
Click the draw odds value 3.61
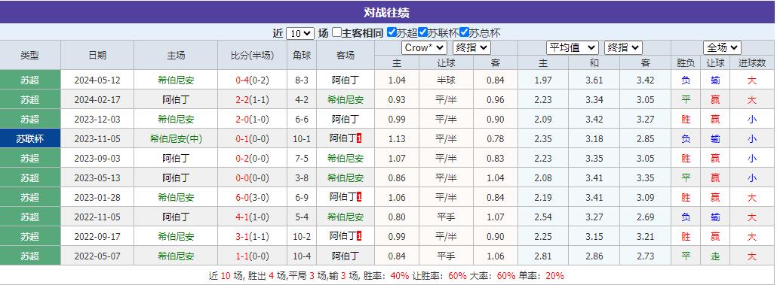pyautogui.click(x=594, y=80)
